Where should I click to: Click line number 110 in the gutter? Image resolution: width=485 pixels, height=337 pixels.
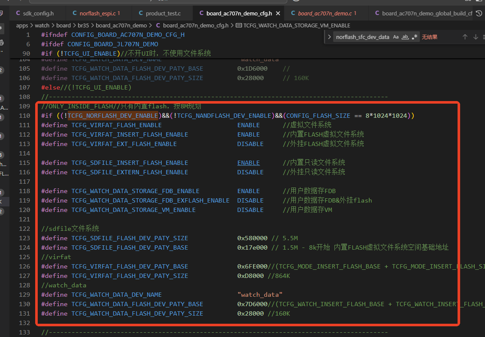coord(24,116)
